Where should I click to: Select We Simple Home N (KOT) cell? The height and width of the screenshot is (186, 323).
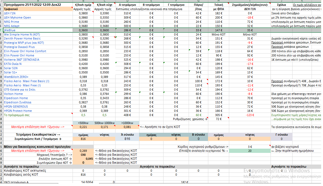tap(38, 34)
